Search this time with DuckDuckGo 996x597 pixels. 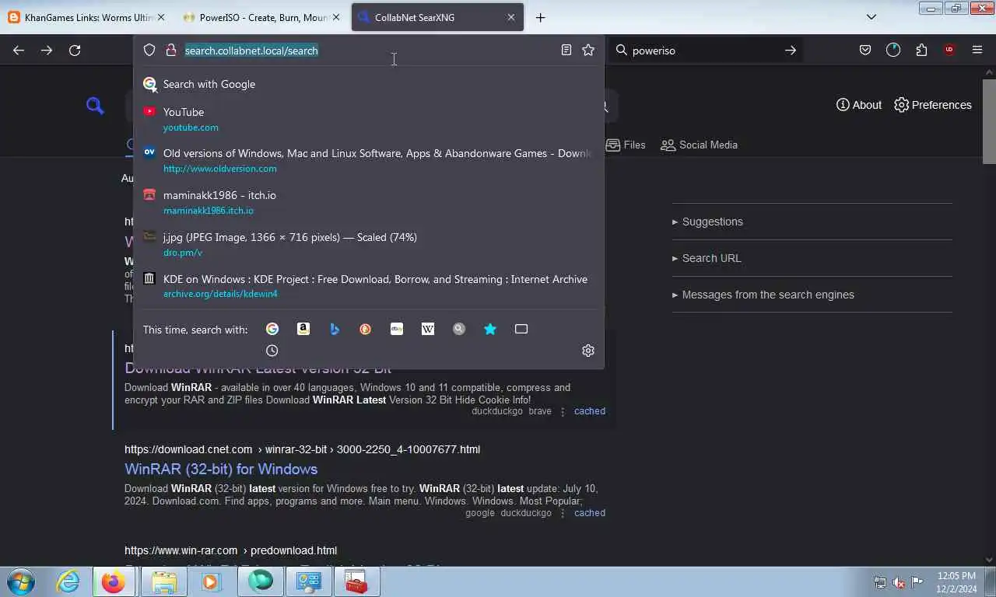tap(366, 330)
